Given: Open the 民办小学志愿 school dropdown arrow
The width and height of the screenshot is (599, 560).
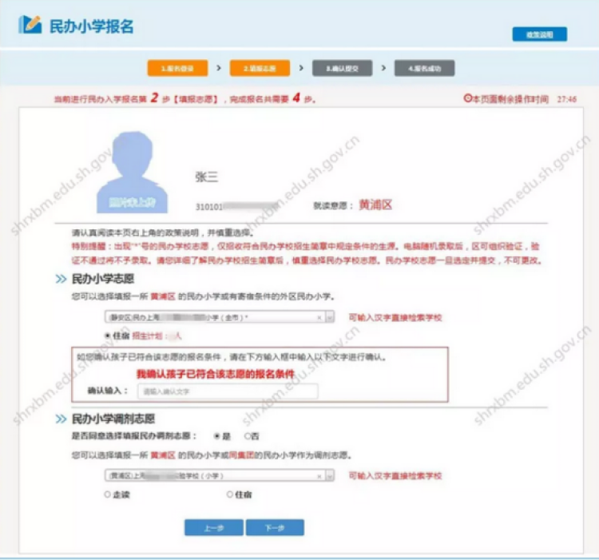Looking at the screenshot, I should [330, 317].
